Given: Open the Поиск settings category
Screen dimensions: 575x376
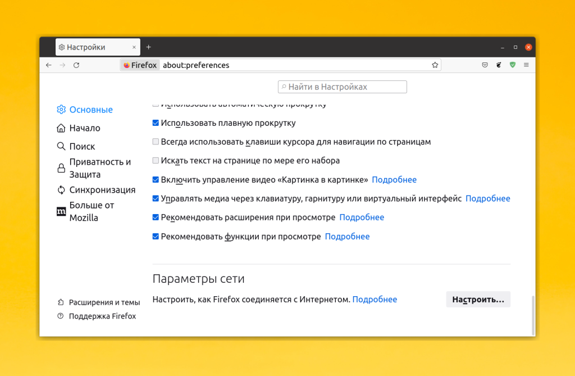Looking at the screenshot, I should coord(76,146).
